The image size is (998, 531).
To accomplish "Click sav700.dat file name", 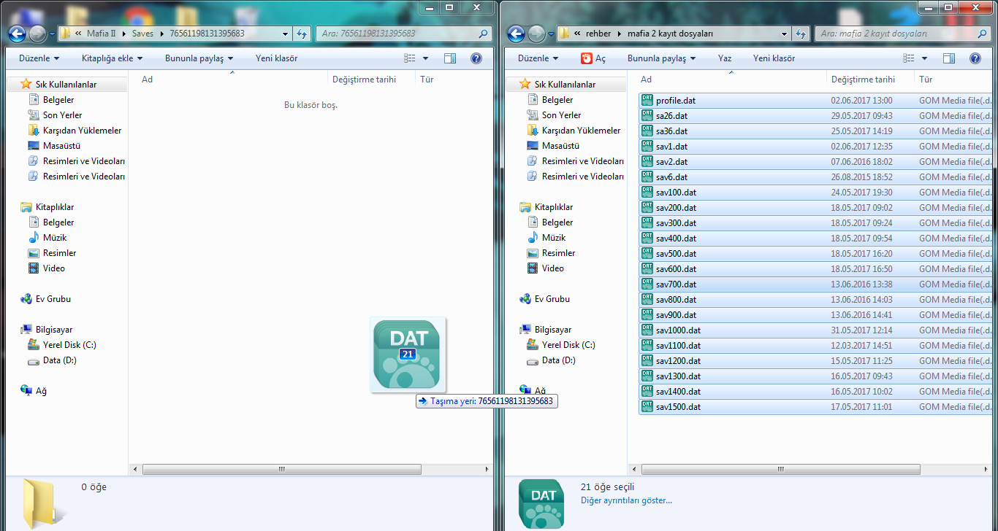I will [x=676, y=284].
